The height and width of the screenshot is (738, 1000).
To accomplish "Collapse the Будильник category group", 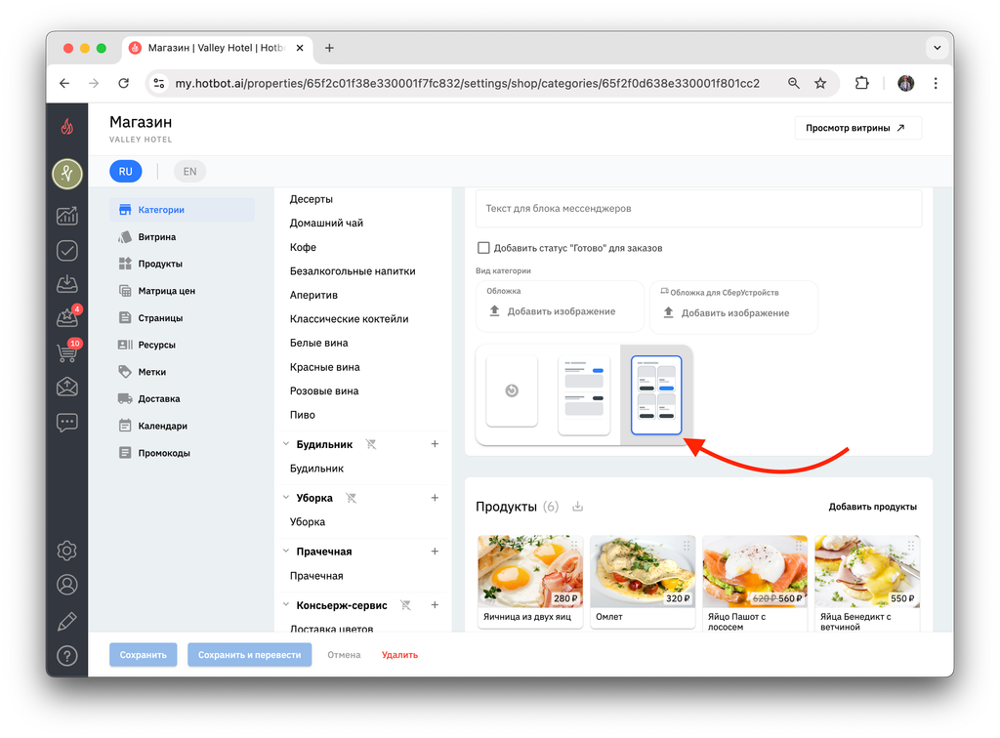I will tap(286, 443).
